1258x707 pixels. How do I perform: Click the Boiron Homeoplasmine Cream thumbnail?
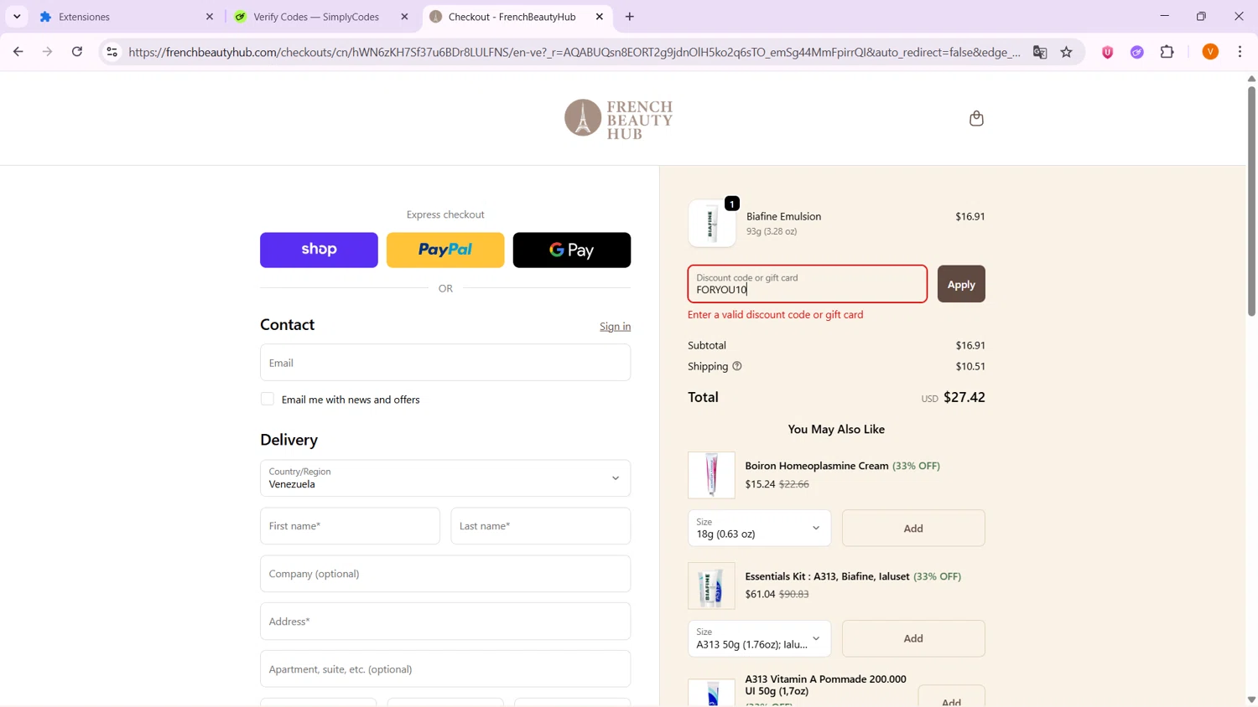(x=711, y=475)
